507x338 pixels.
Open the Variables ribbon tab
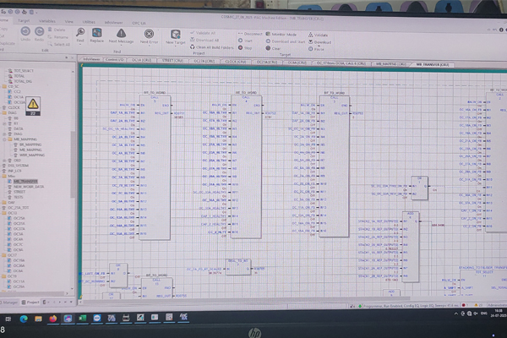[47, 21]
